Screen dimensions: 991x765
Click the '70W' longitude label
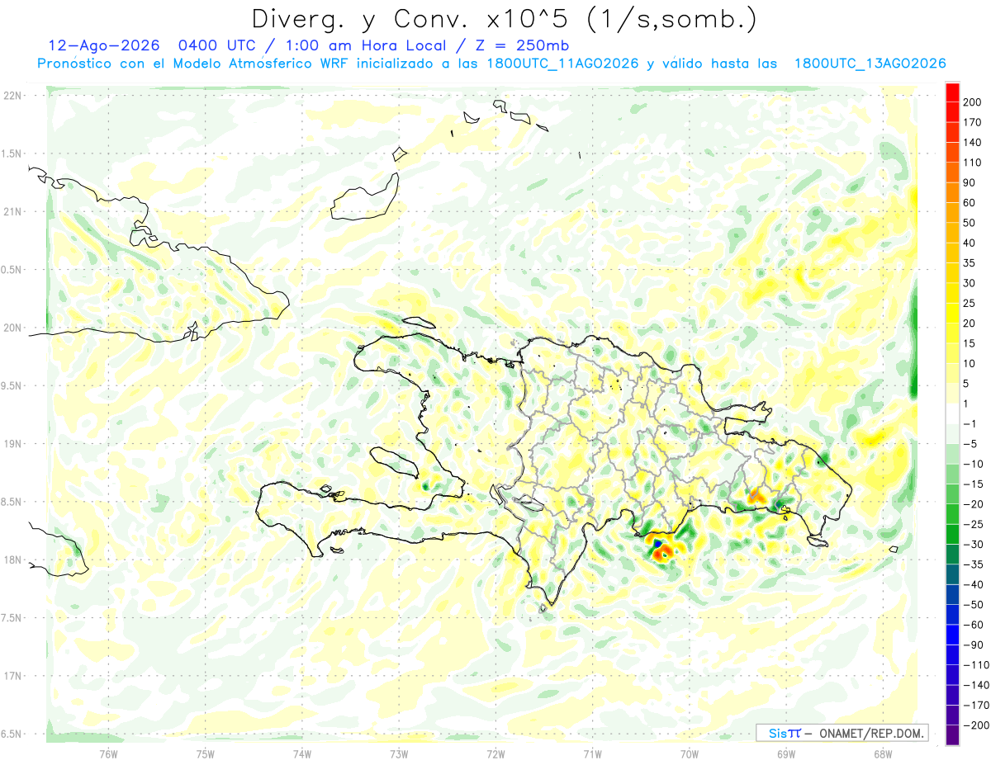click(x=689, y=753)
